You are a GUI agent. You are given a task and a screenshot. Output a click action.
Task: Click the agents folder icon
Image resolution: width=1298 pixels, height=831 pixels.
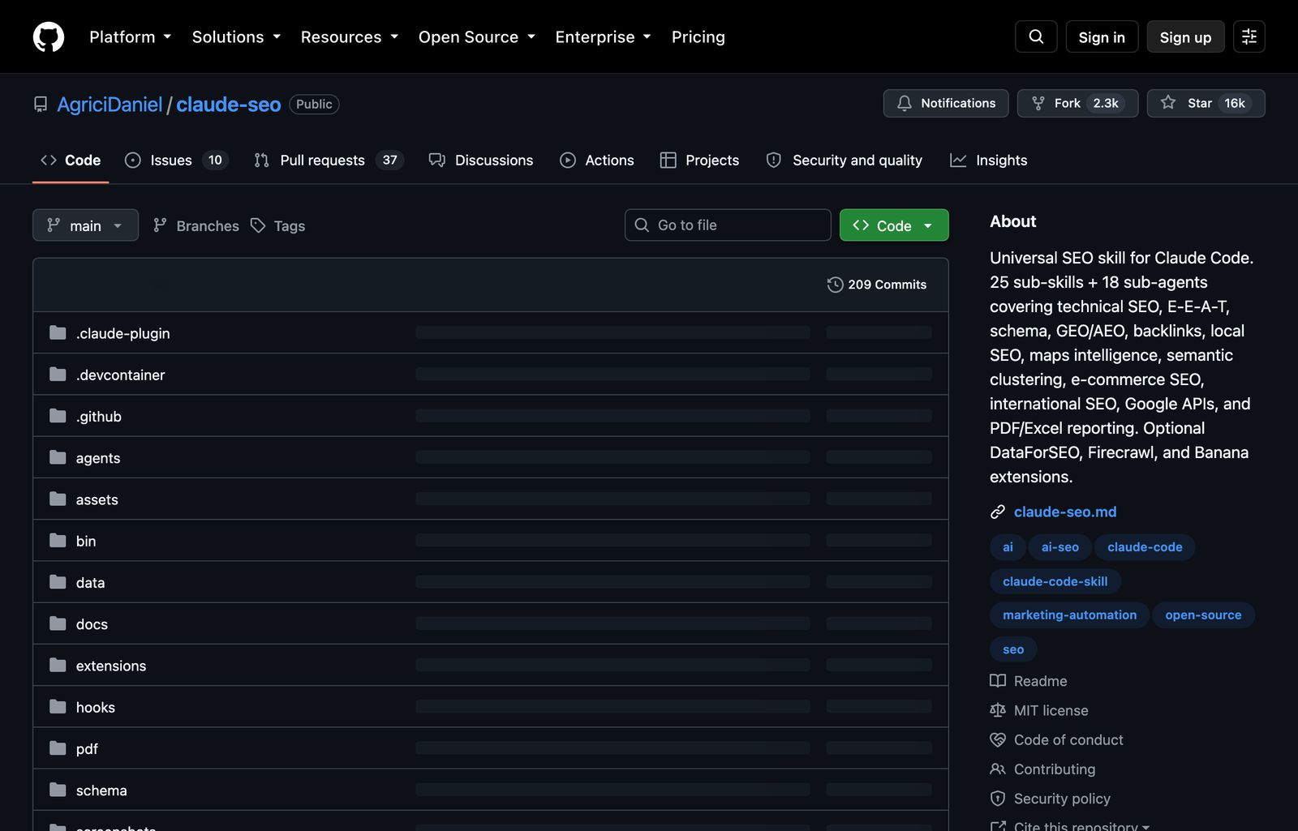(58, 457)
